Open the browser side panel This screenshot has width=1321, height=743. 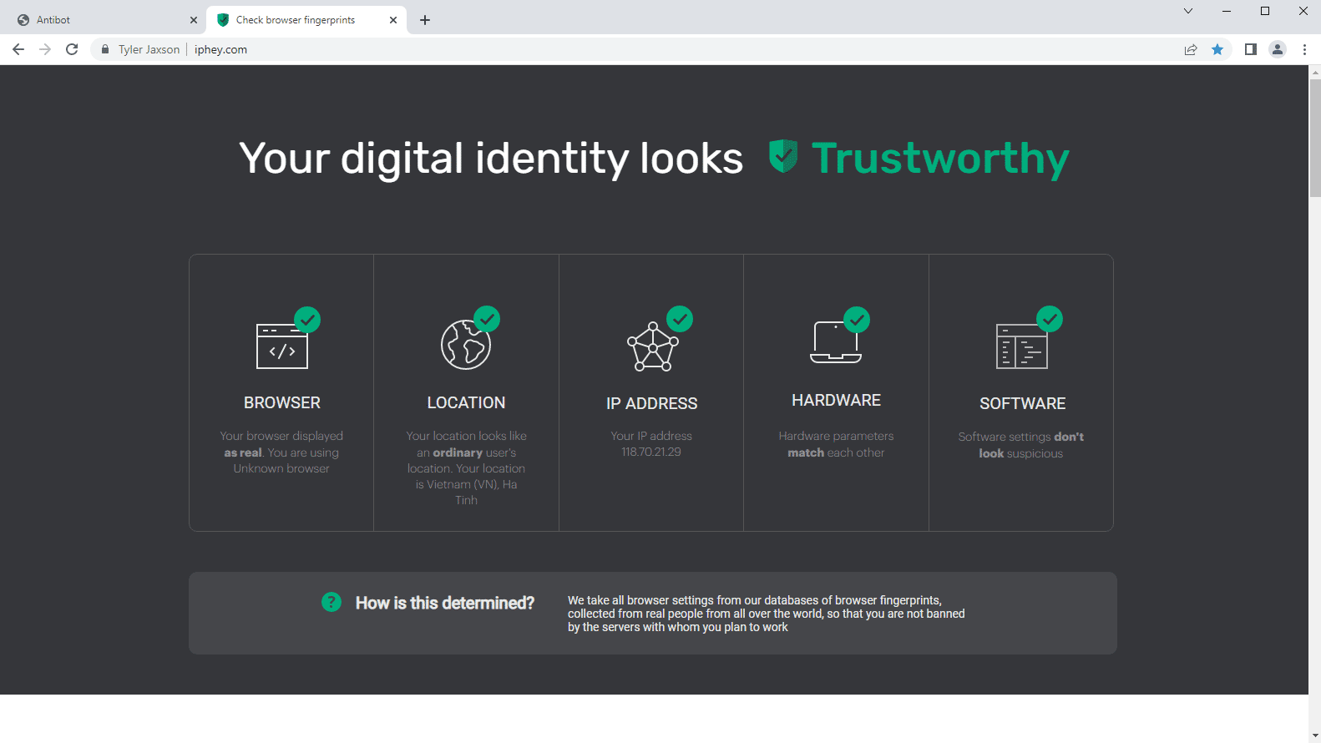[1250, 49]
